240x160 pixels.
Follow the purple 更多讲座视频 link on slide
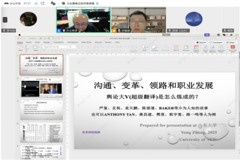point(91,132)
